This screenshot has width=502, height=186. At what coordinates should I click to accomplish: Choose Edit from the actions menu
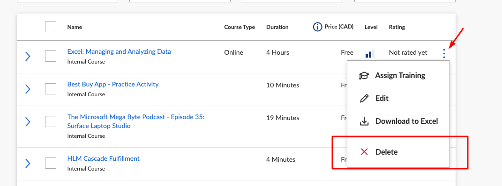coord(398,98)
